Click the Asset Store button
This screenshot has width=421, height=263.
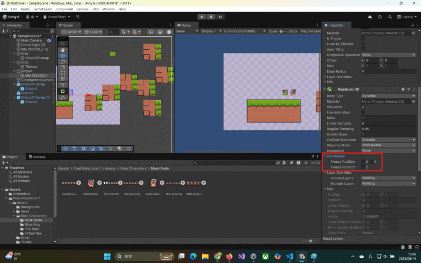pyautogui.click(x=57, y=16)
